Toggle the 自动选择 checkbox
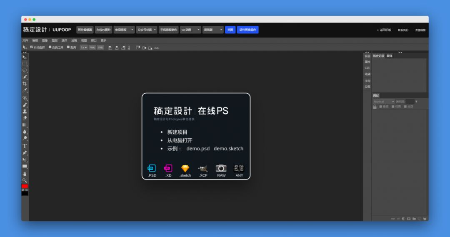450x237 pixels. pos(32,47)
